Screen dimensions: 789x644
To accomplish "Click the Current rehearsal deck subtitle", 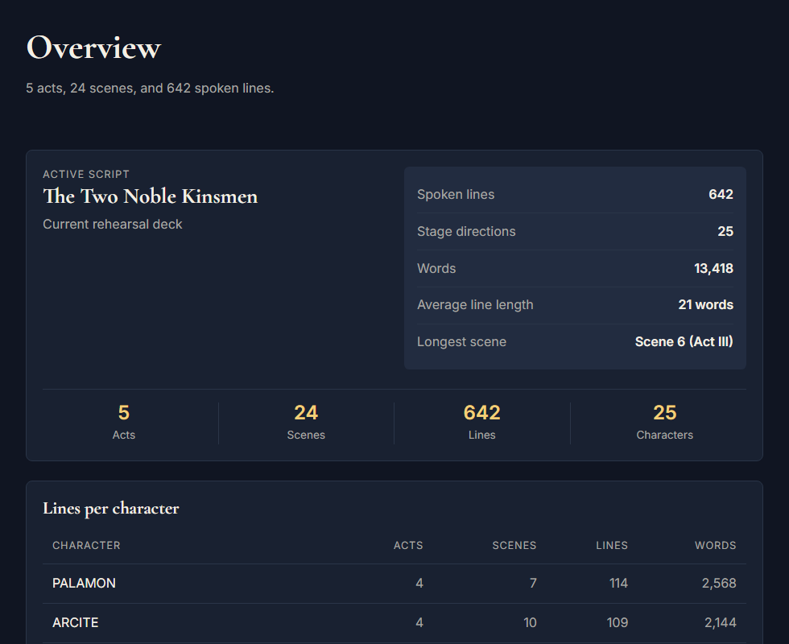I will [112, 224].
